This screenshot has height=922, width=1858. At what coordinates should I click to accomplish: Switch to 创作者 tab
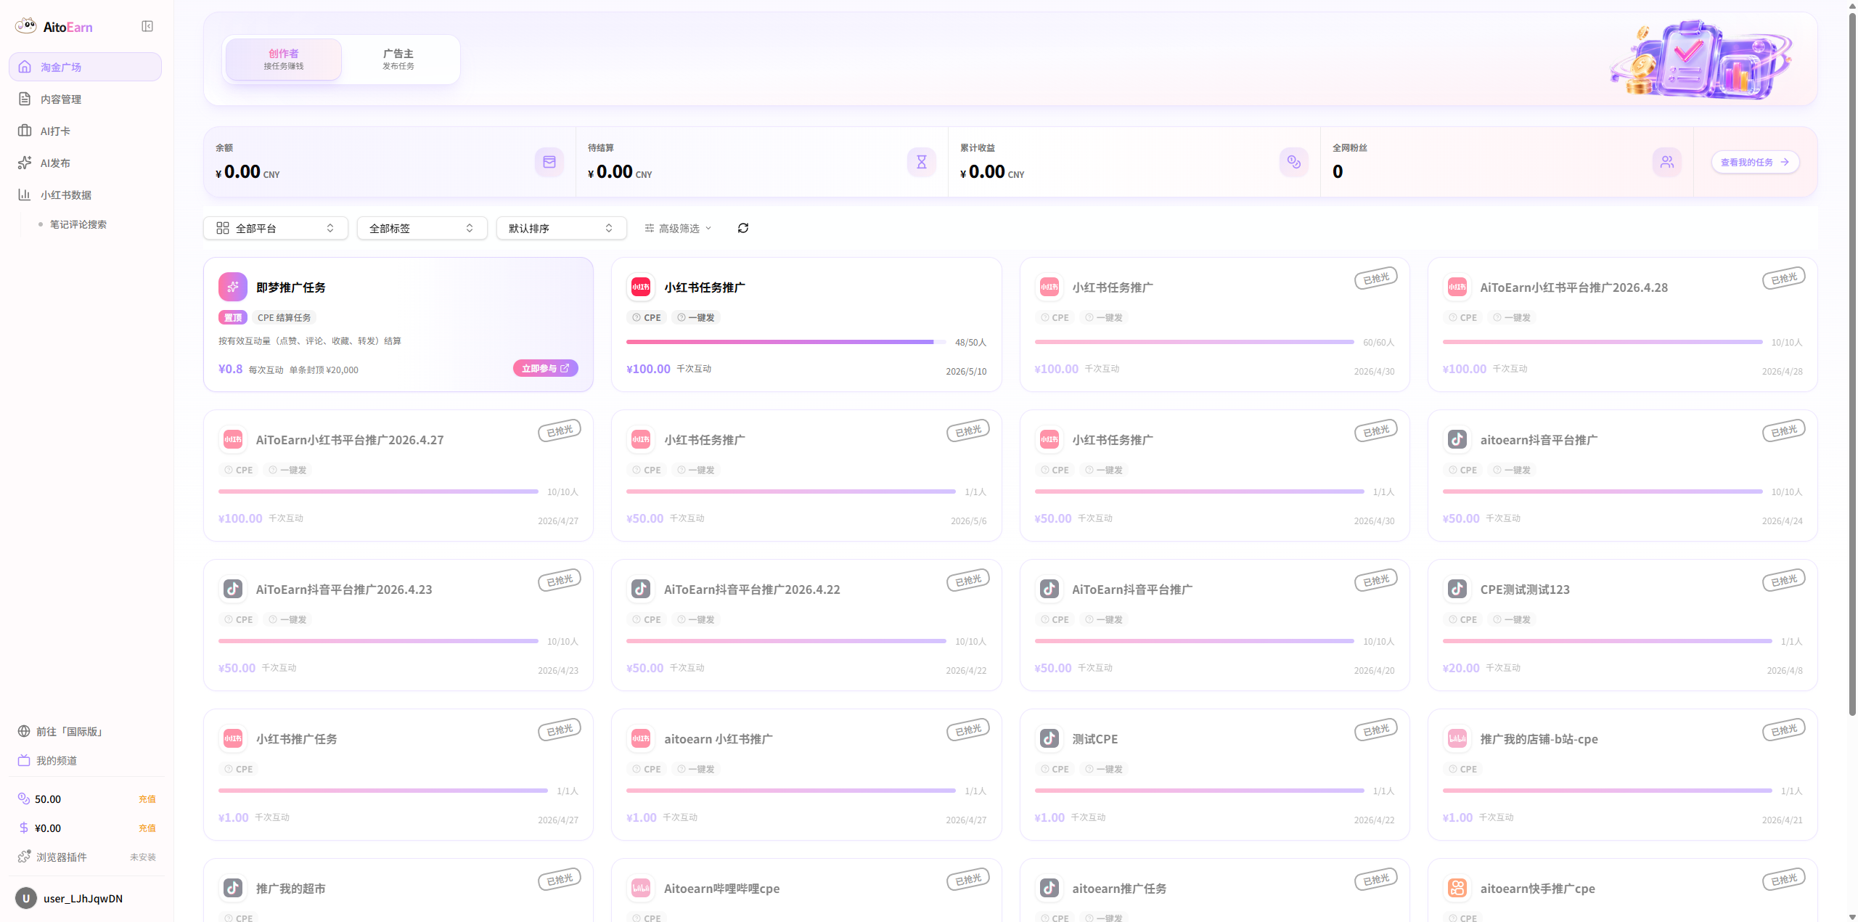tap(284, 59)
